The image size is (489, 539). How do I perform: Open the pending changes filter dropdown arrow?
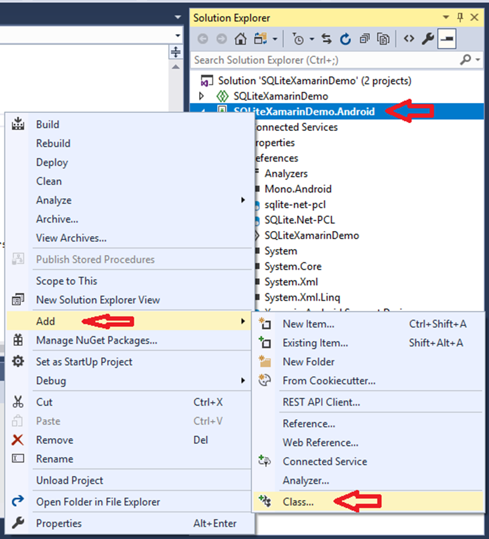tap(311, 39)
